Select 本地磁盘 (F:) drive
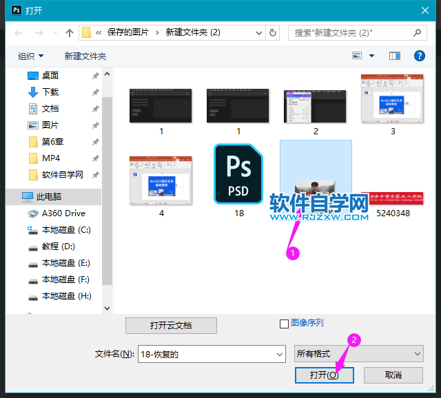Image resolution: width=441 pixels, height=398 pixels. click(65, 280)
